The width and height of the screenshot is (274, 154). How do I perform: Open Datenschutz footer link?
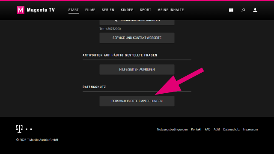tap(231, 129)
